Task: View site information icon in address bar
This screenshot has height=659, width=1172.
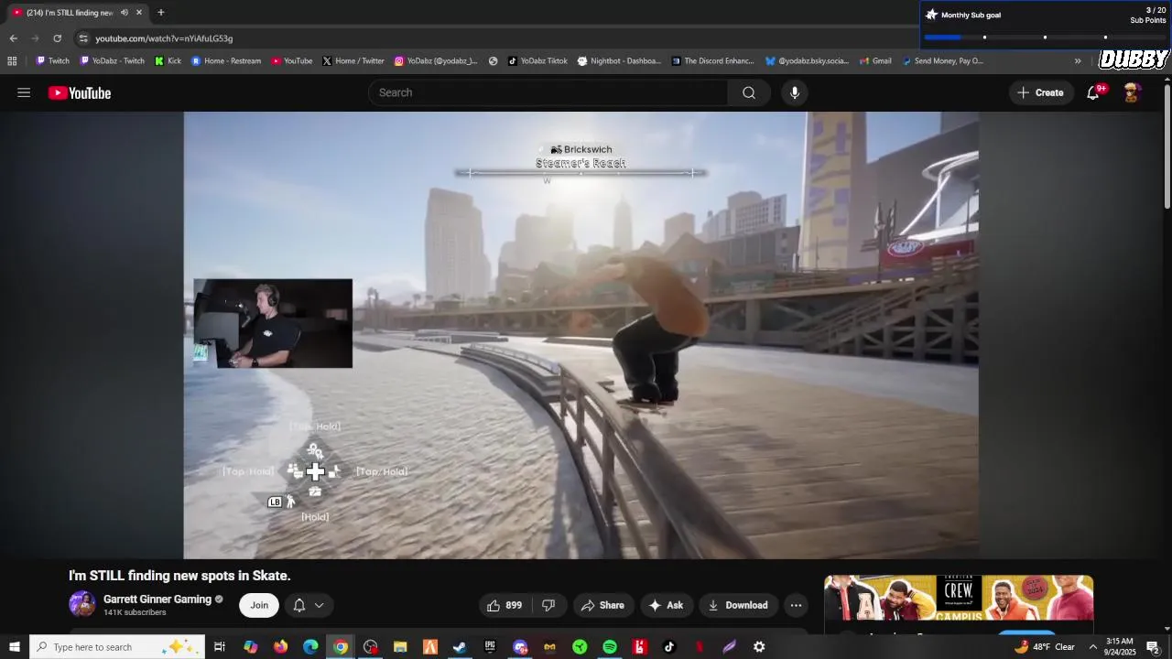Action: tap(83, 38)
